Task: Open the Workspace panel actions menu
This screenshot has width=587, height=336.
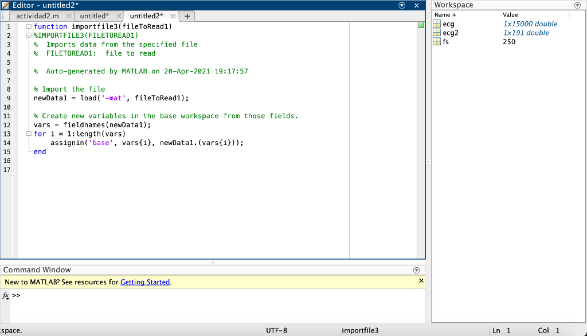Action: (x=578, y=5)
